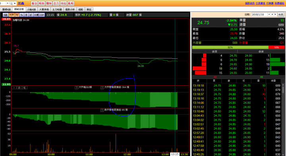Click the 24.55 low label on the chart
The image size is (286, 156).
[141, 66]
